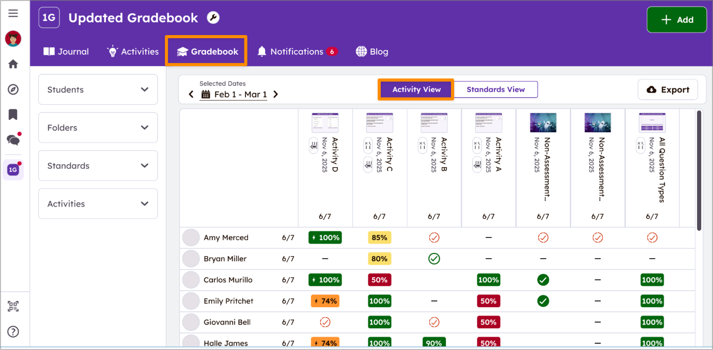Click Amy Merced's 85% score badge

point(379,237)
